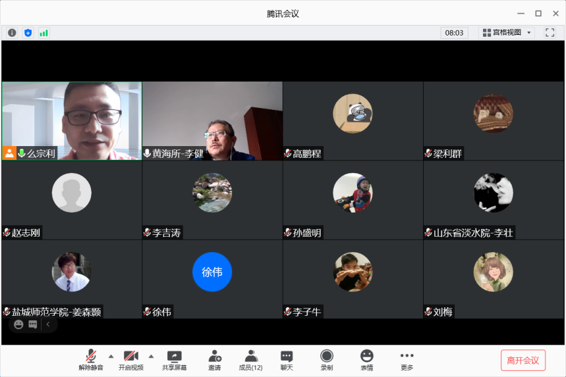Click 梁利群 avatar
The width and height of the screenshot is (566, 377).
(x=494, y=114)
